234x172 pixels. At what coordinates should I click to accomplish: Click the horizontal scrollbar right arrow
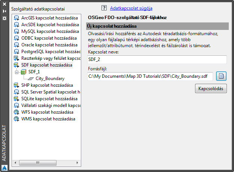(77, 163)
